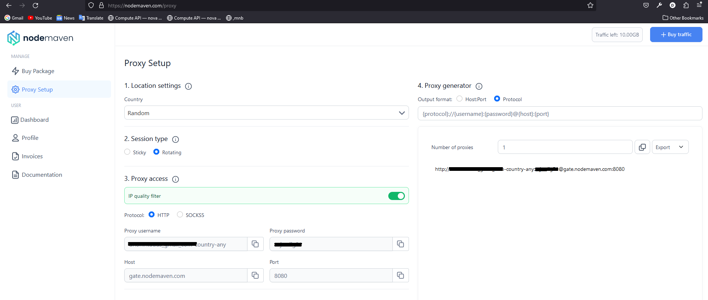Screen dimensions: 708x300
Task: Open first Compute API bookmark
Action: tap(135, 18)
